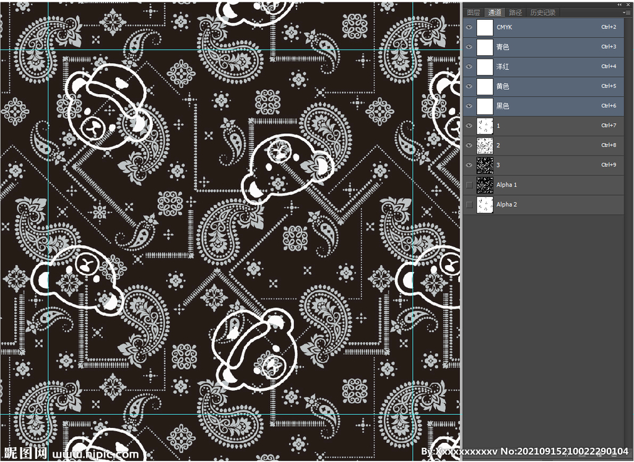
Task: Toggle visibility of the 青色 channel
Action: pyautogui.click(x=469, y=47)
